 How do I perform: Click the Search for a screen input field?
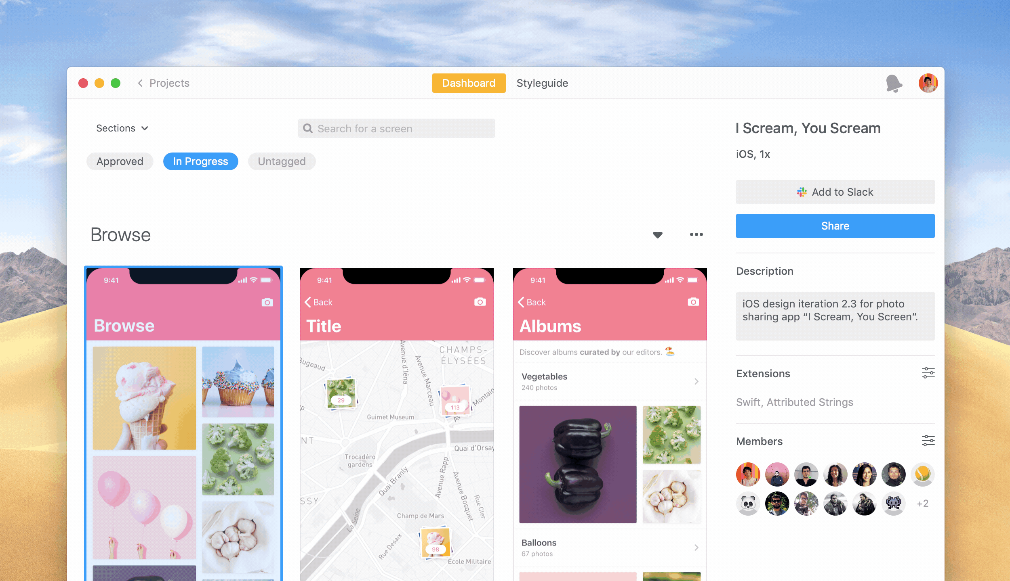[x=397, y=128]
